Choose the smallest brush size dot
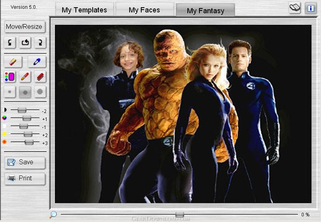Screen dimensions: 321x222 [x=10, y=92]
